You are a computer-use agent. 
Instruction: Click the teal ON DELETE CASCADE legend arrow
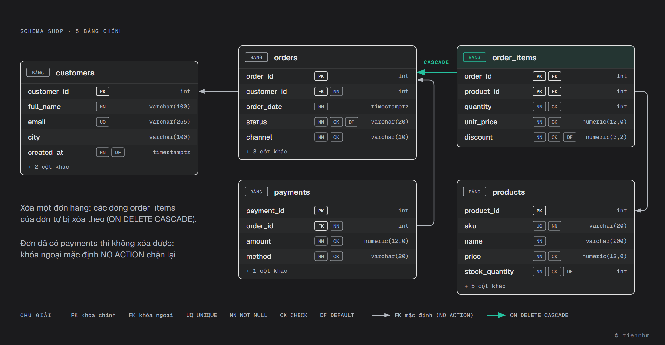pos(496,315)
